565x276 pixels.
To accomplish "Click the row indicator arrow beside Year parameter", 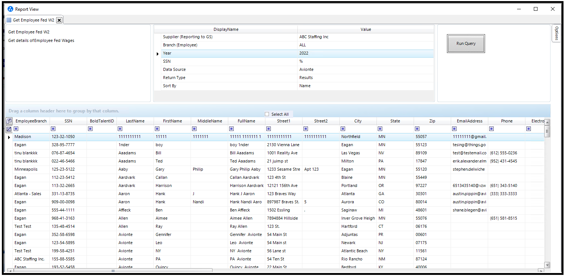I will coord(158,53).
